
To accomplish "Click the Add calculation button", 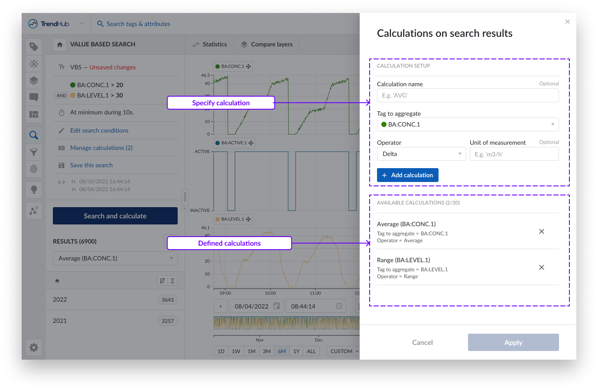I will (x=407, y=175).
